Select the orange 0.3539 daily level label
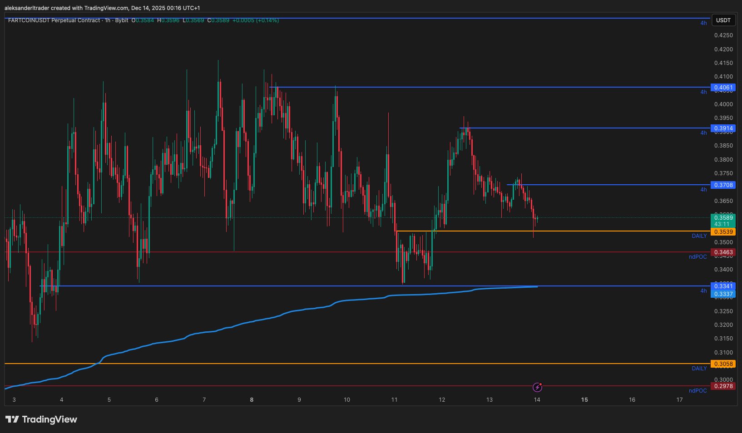The height and width of the screenshot is (433, 742). click(723, 232)
